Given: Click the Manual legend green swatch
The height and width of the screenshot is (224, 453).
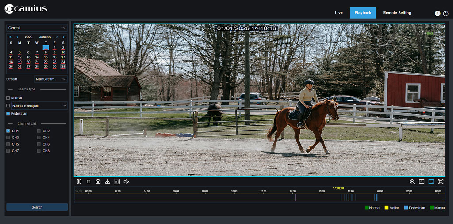Looking at the screenshot, I should coord(432,208).
